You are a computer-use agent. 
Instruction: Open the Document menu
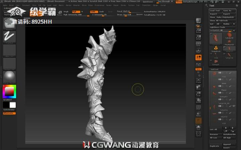tap(26, 5)
